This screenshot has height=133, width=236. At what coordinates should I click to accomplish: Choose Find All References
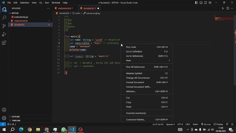[147, 67]
